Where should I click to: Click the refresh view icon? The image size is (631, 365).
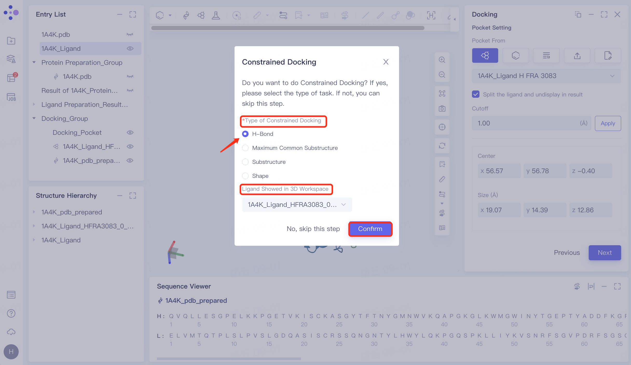click(x=442, y=146)
